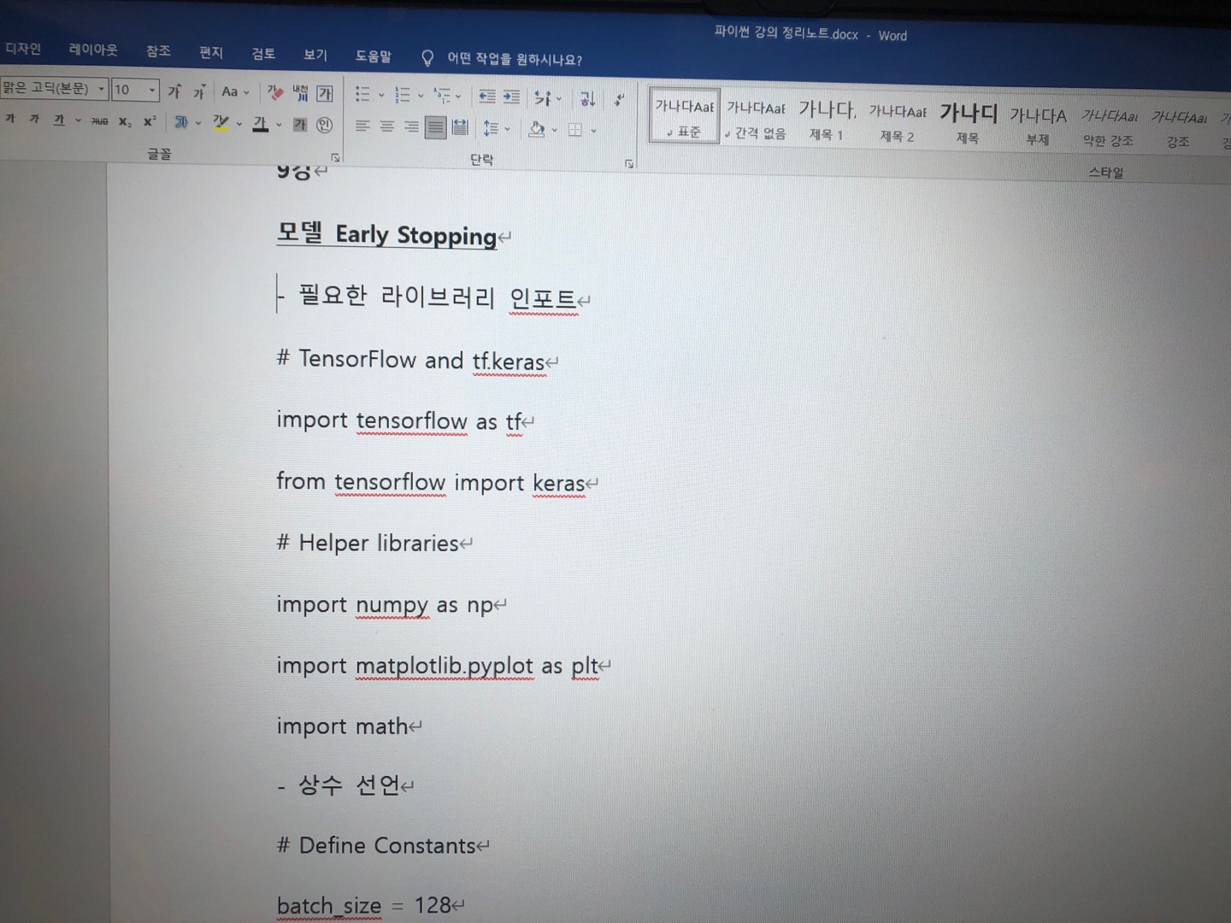Open borders dropdown arrow

593,131
